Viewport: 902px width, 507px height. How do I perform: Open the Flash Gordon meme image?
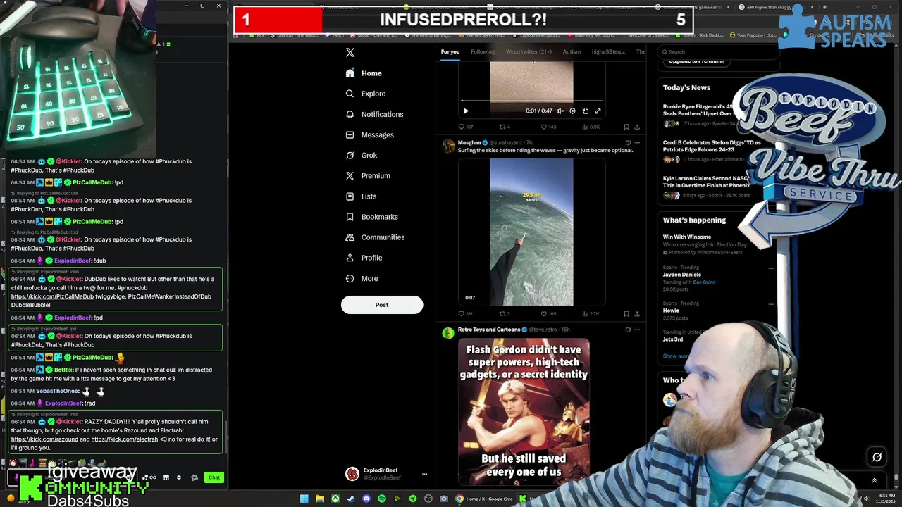click(524, 412)
